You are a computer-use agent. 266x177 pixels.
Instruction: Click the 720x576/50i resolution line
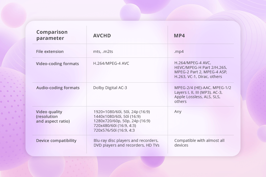click(x=114, y=130)
